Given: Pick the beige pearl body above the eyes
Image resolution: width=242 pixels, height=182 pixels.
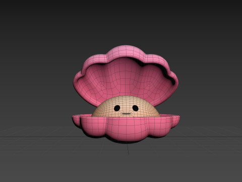Looking at the screenshot, I should 126,101.
